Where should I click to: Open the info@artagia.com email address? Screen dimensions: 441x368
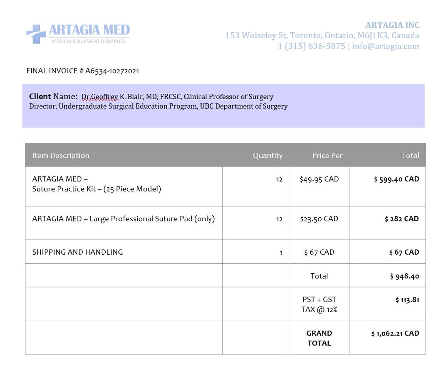click(386, 46)
